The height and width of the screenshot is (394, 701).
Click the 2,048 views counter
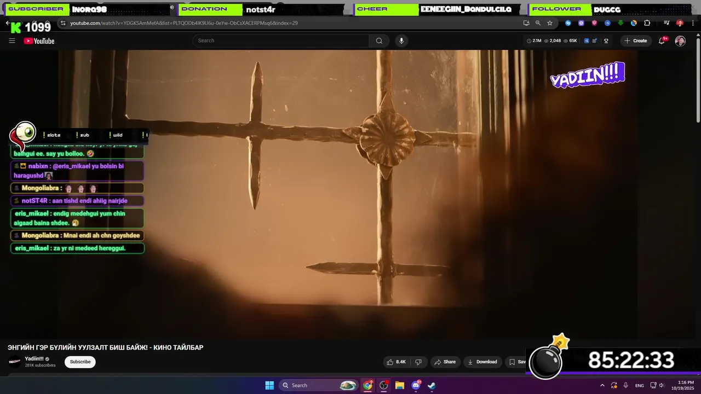tap(553, 41)
